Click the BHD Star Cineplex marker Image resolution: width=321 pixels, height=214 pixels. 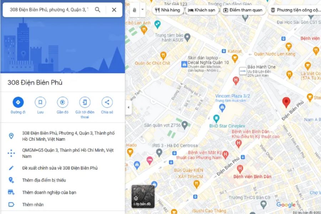coord(216,118)
